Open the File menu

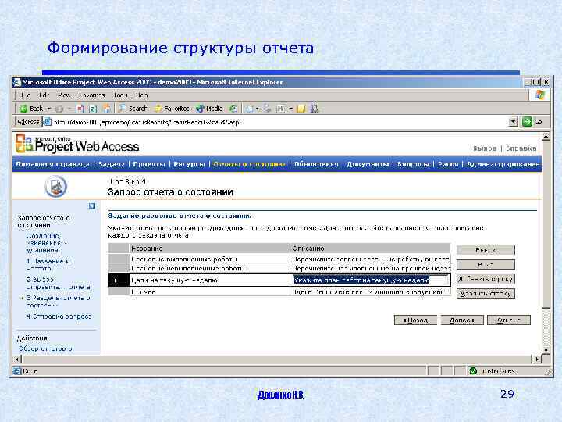click(x=26, y=95)
